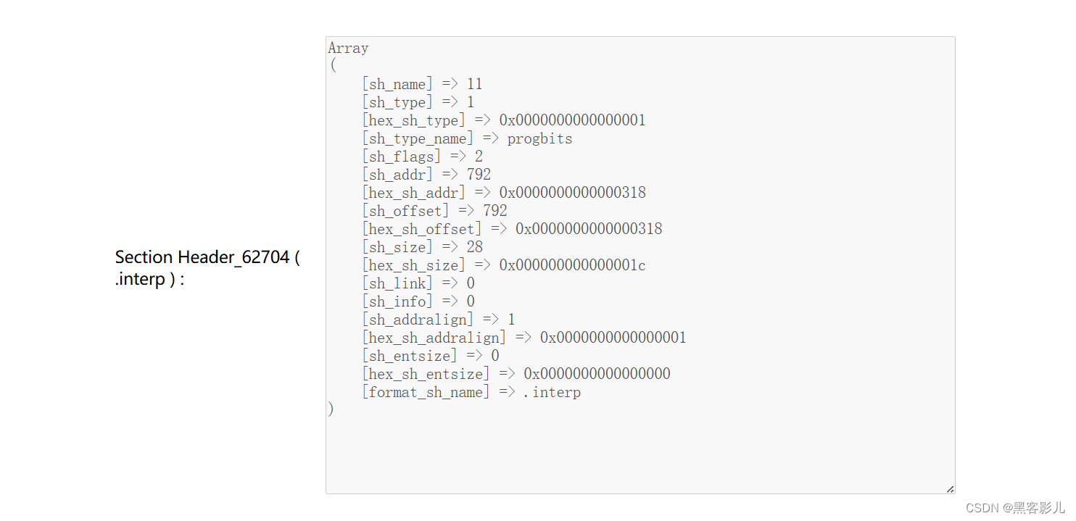Screen dimensions: 1076x521
Task: Click the textarea resize handle in corner
Action: (x=950, y=489)
